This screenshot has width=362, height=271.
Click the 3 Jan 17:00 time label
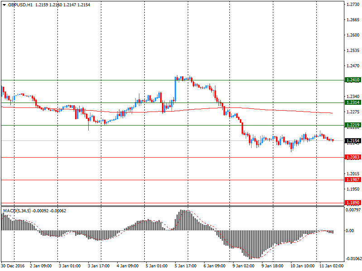[99, 266]
